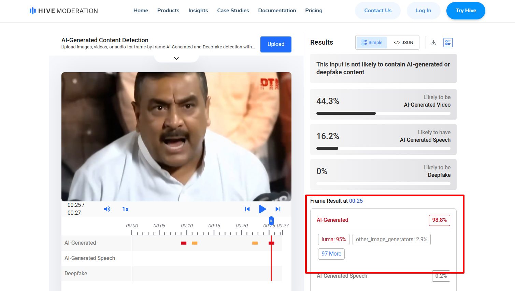Change playback speed from 1x
515x291 pixels.
coord(125,209)
